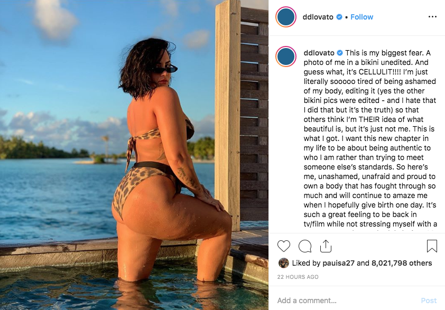This screenshot has width=445, height=310.
Task: Click the header profile avatar with story ring
Action: [x=286, y=17]
